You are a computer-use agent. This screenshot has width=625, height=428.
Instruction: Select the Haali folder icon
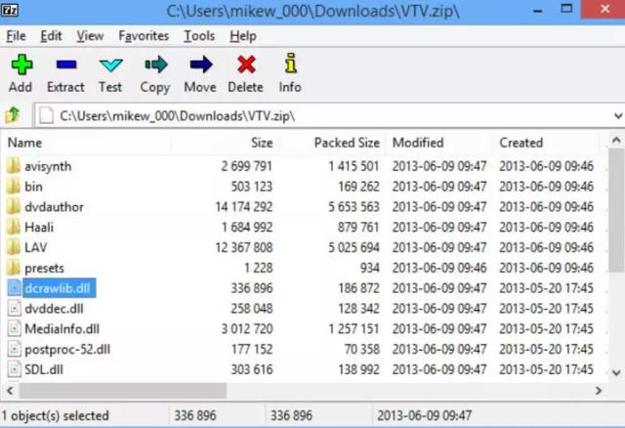click(14, 227)
